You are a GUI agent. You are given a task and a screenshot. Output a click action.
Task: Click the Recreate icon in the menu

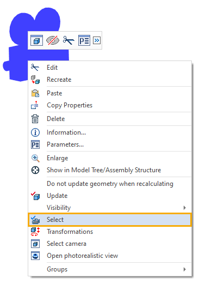point(35,80)
